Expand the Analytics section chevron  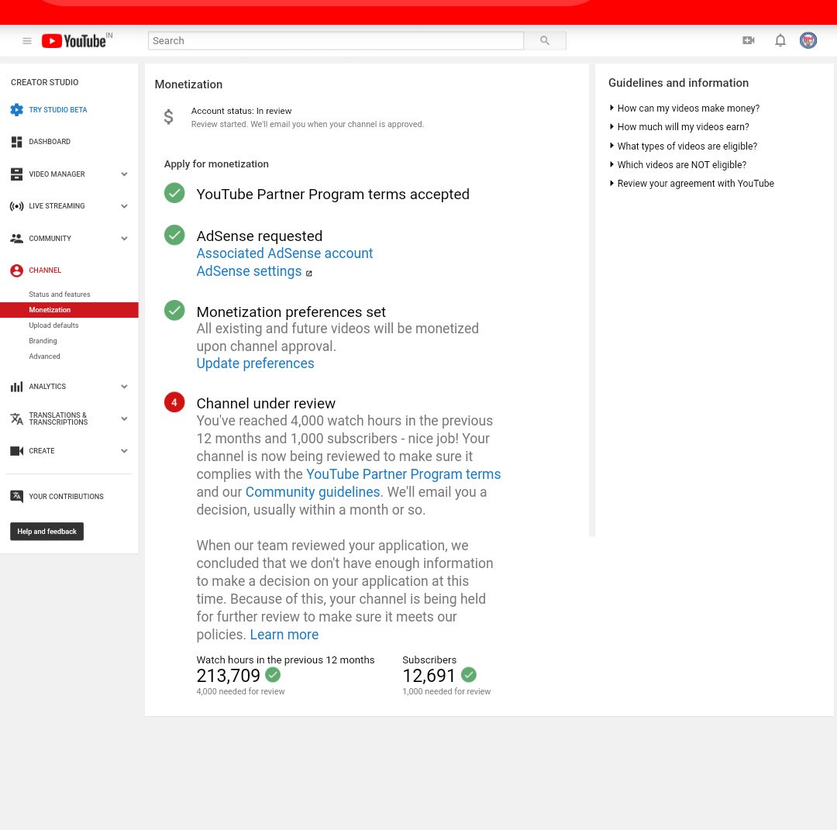point(124,387)
